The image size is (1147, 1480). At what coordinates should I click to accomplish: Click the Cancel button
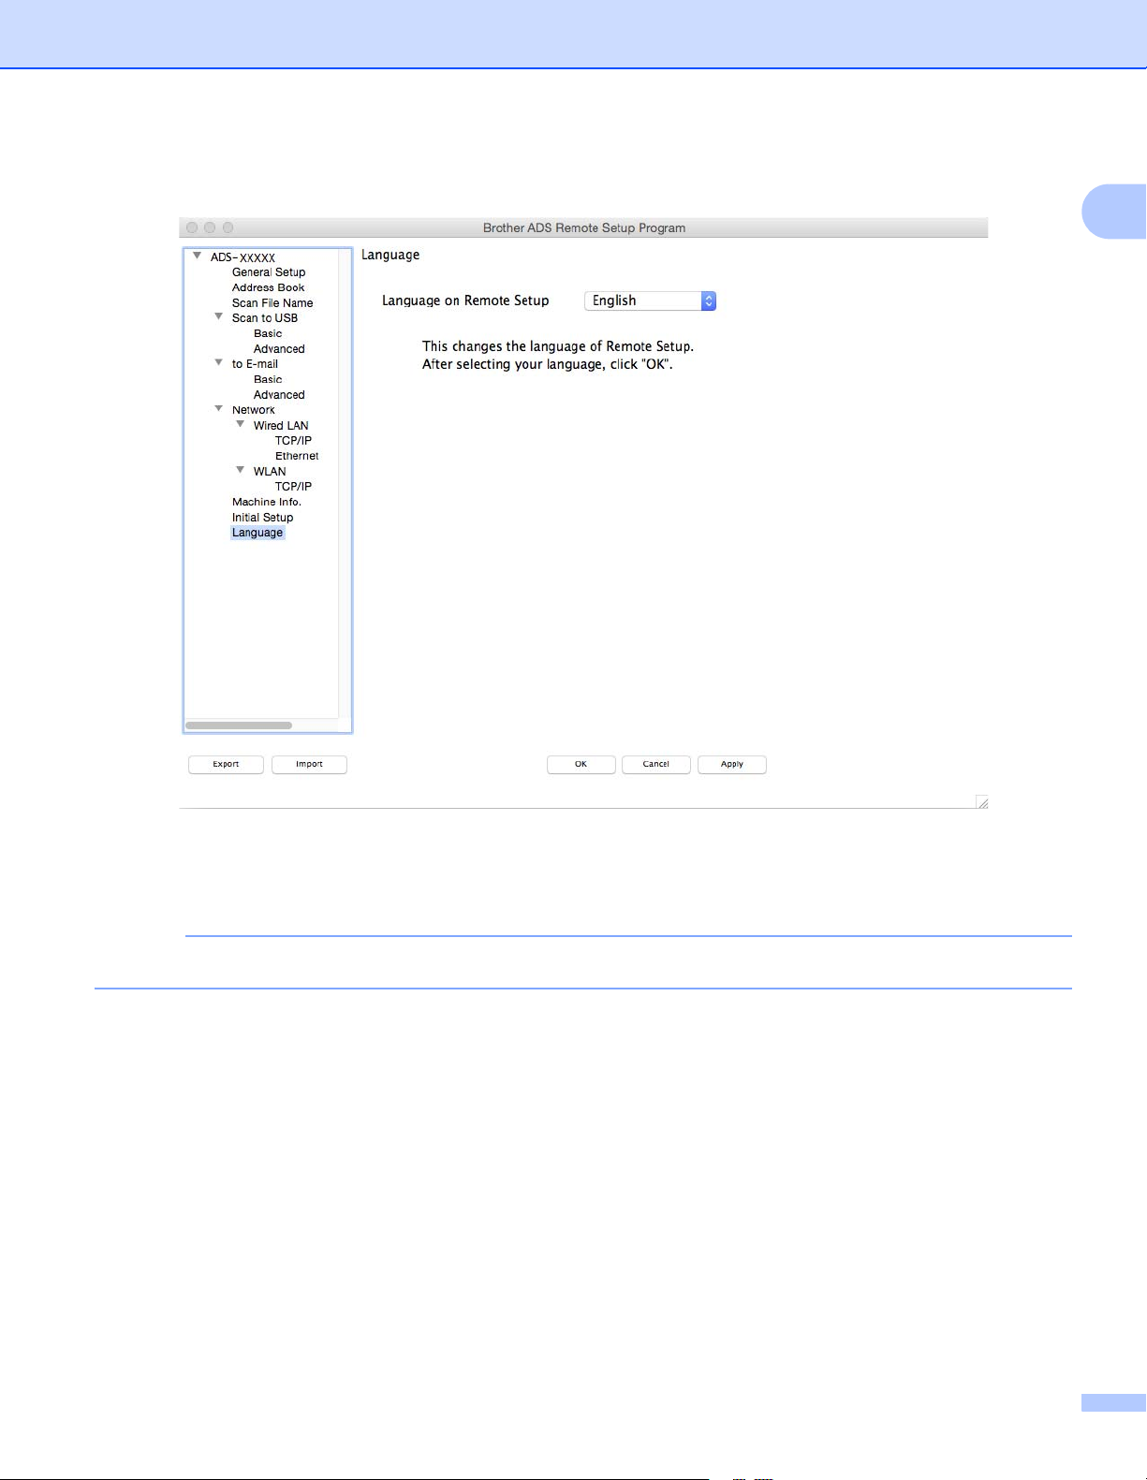click(656, 765)
